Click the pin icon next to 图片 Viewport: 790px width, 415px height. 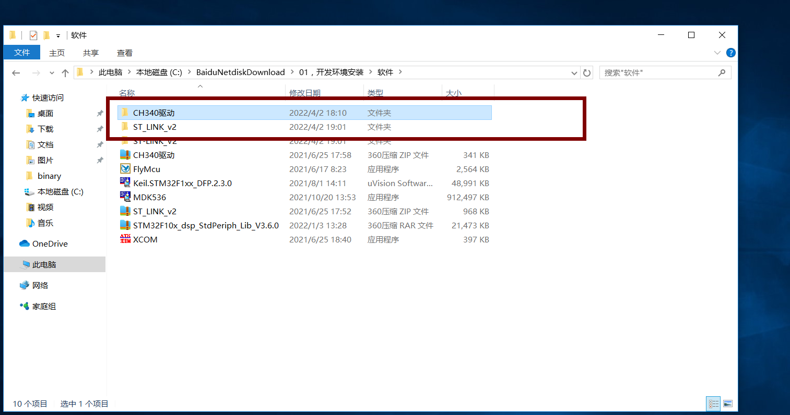[x=100, y=160]
